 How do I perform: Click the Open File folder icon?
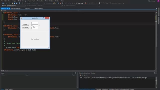click(x=12, y=3)
